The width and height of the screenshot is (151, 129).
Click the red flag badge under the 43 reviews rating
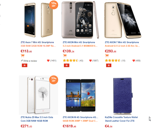point(67,65)
